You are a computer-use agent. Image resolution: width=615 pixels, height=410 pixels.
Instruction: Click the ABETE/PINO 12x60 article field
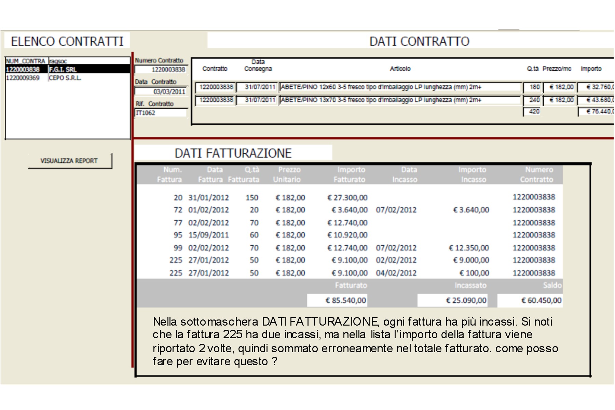(x=400, y=87)
